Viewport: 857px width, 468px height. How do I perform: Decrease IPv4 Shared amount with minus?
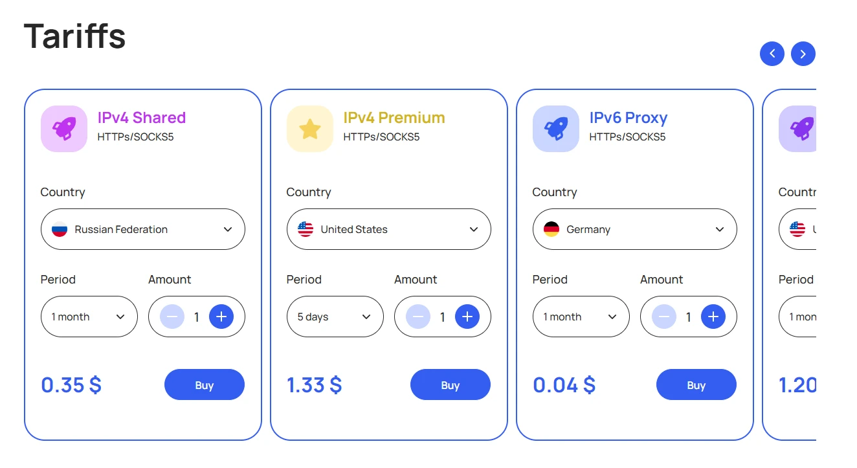[x=172, y=317]
